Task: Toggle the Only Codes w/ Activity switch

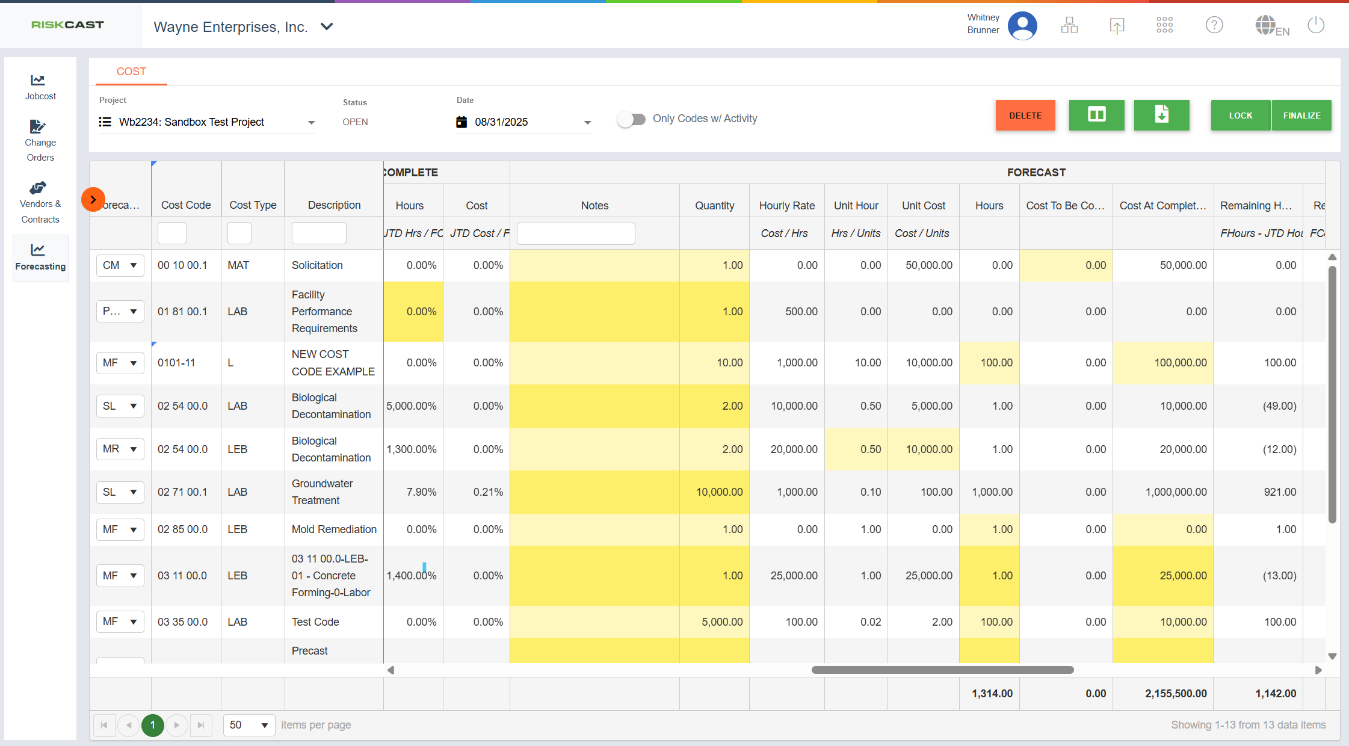Action: [x=631, y=119]
